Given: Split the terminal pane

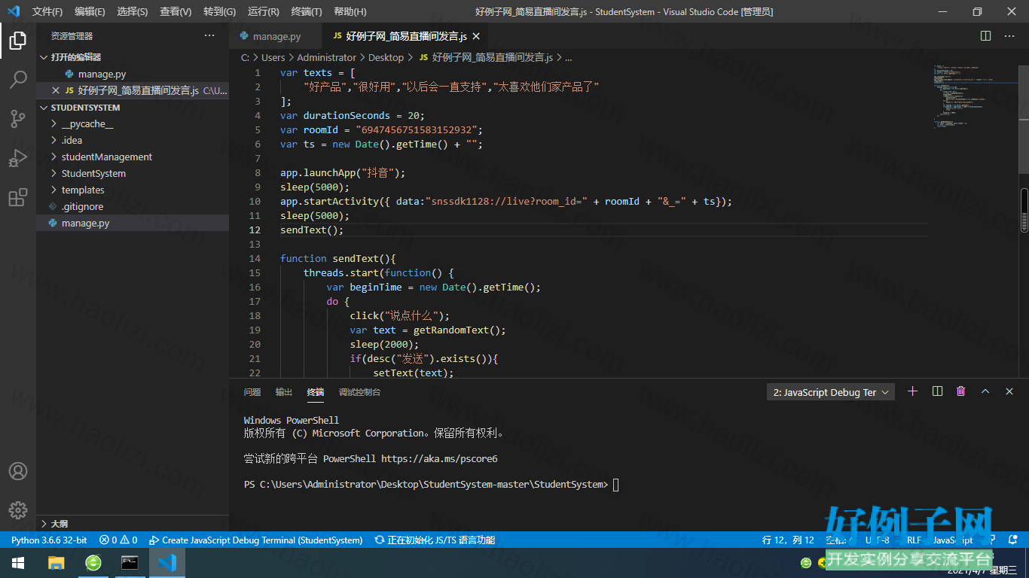Looking at the screenshot, I should point(937,391).
